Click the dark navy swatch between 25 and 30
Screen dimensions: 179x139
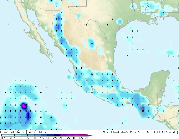tap(57, 135)
